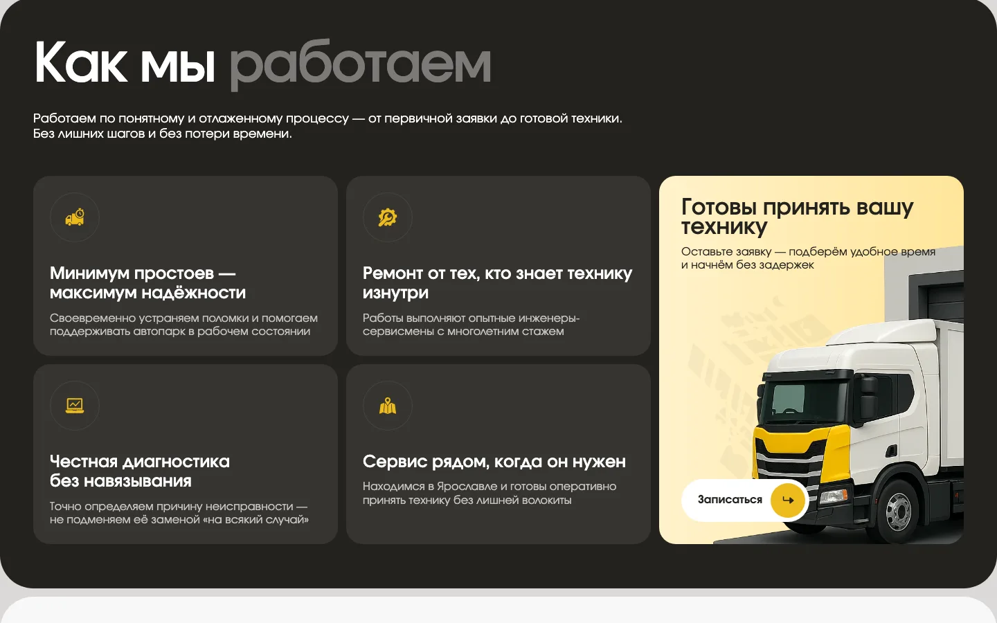Image resolution: width=997 pixels, height=623 pixels.
Task: Click text Работы выполняют опытные инженеры-сервисмены
Action: pos(471,325)
